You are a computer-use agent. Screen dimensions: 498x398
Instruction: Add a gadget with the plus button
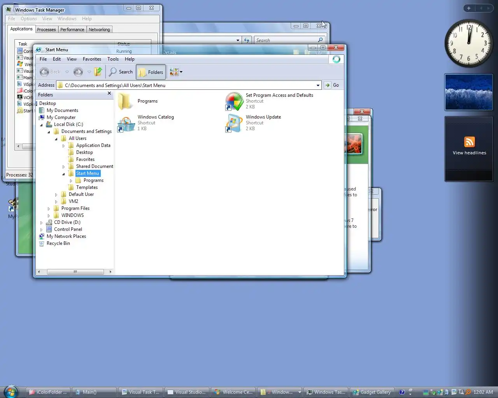pos(469,8)
